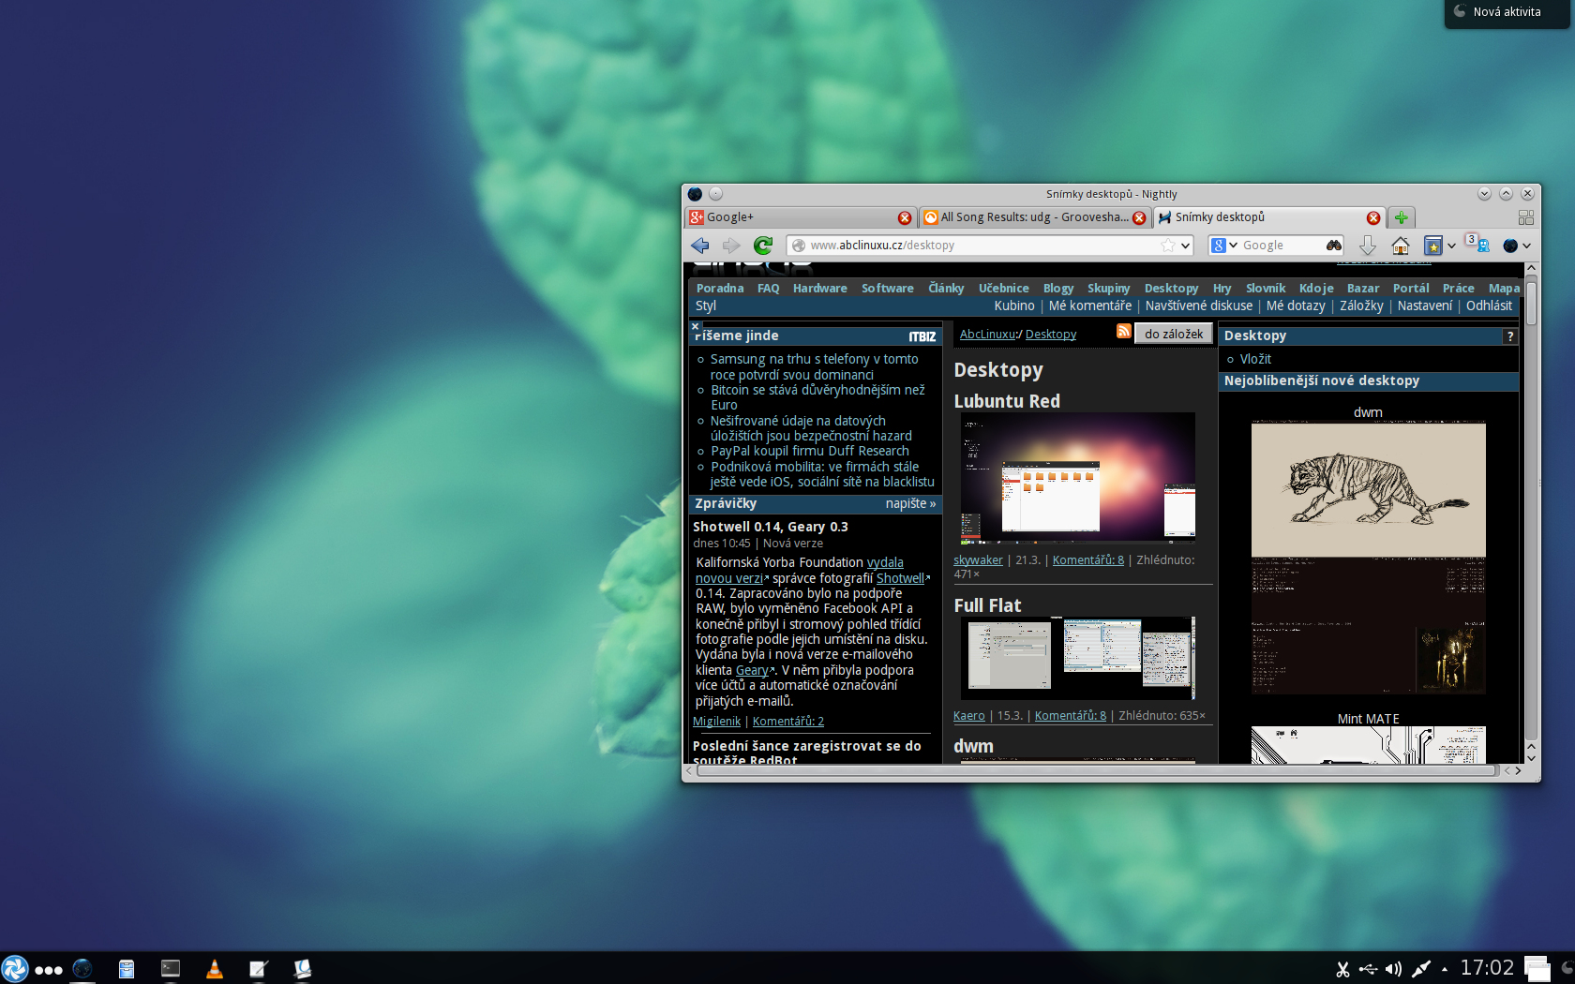Open the Bazar menu item
Image resolution: width=1575 pixels, height=984 pixels.
(x=1363, y=289)
